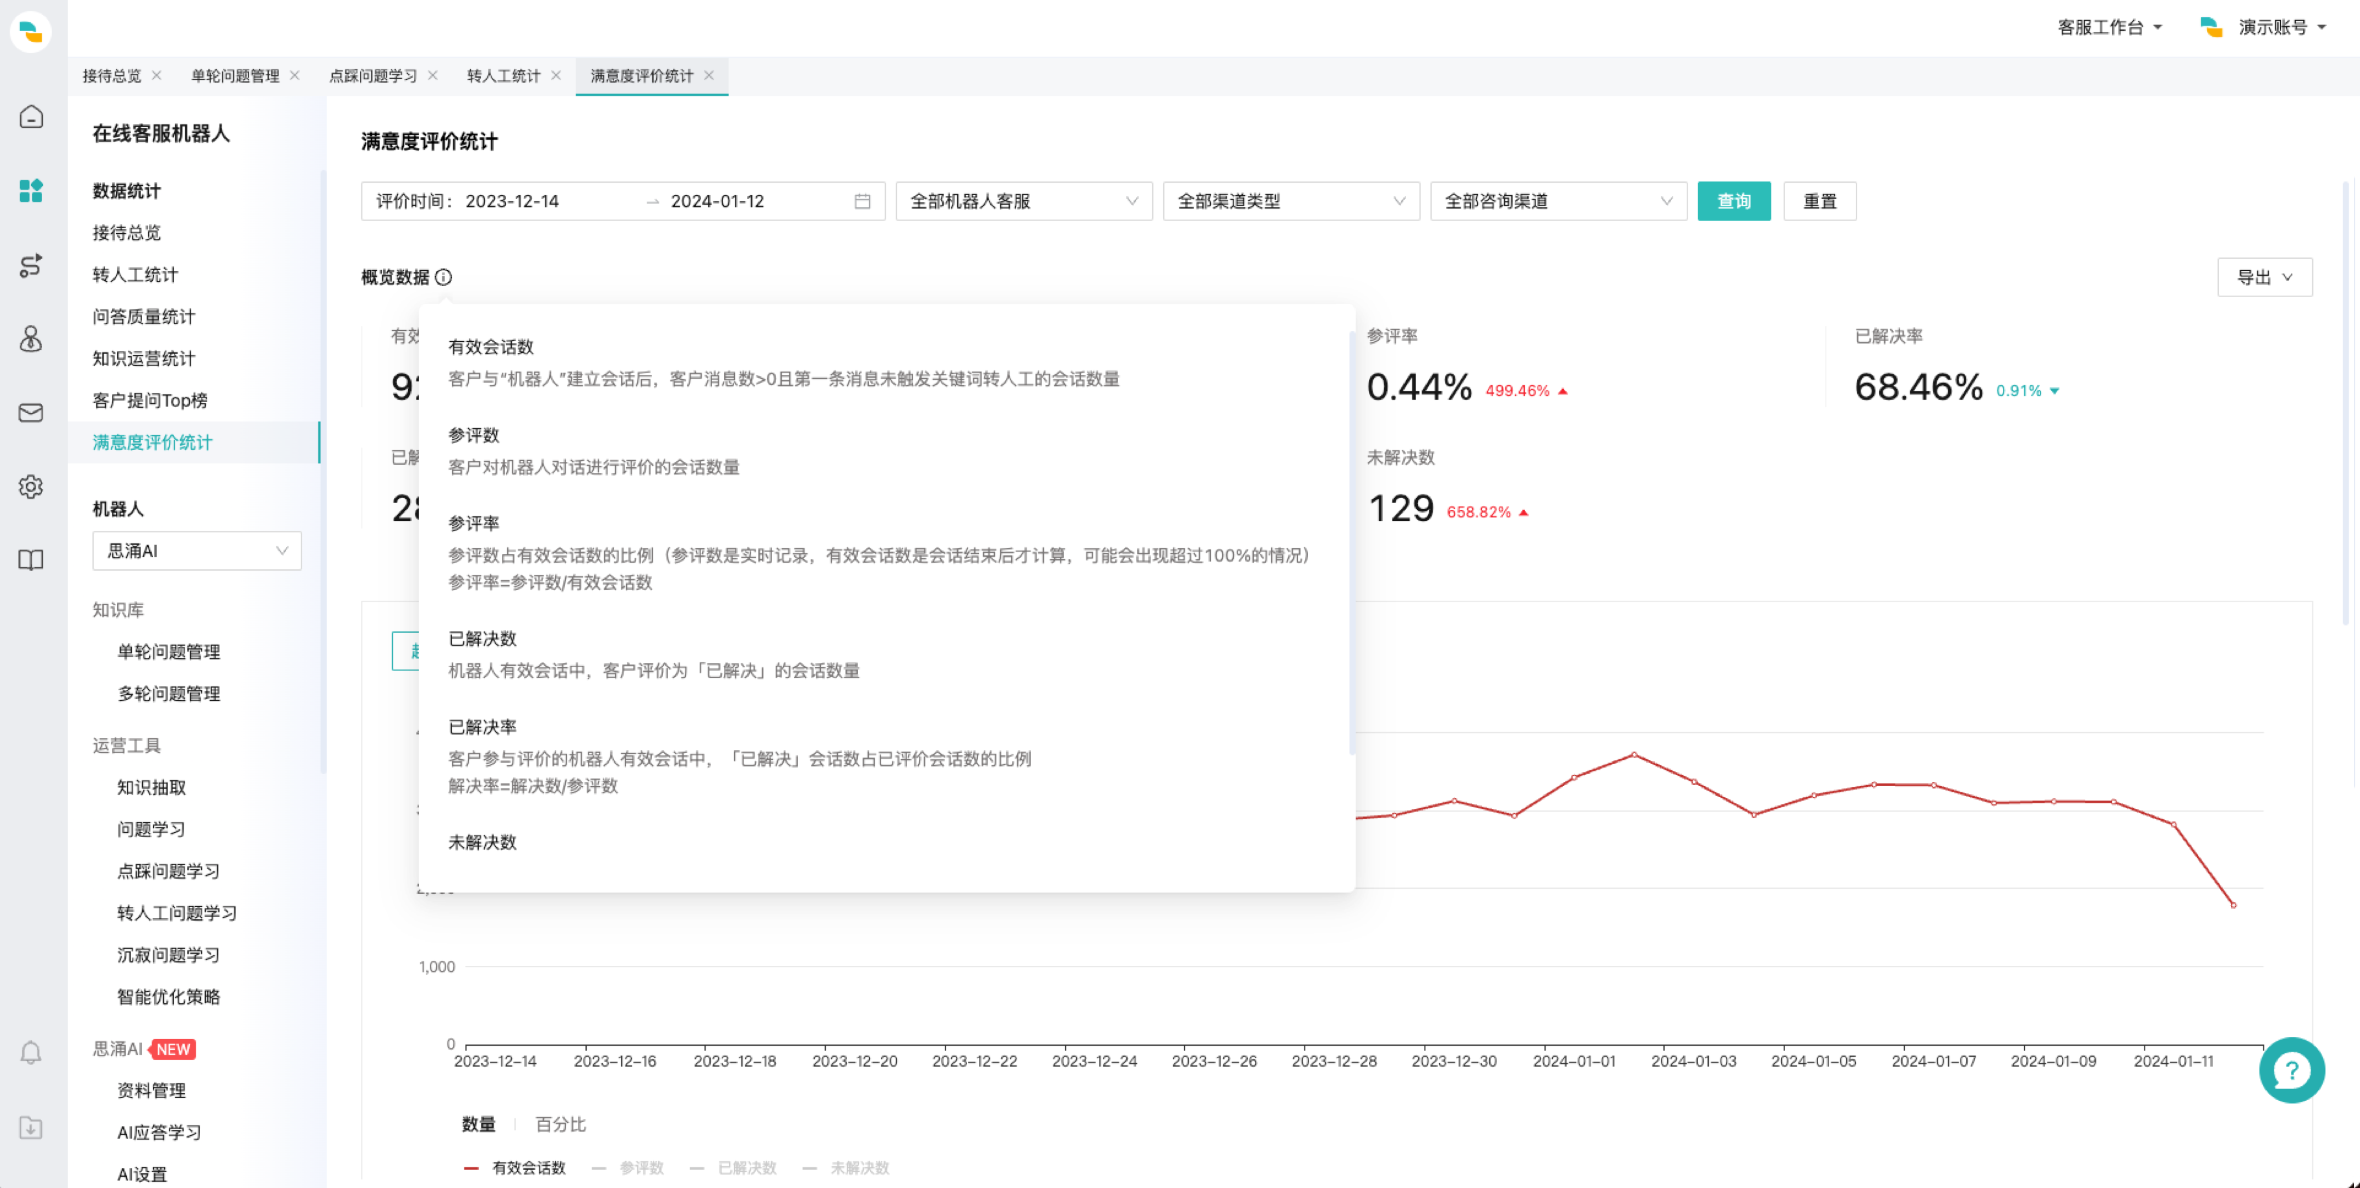Image resolution: width=2360 pixels, height=1188 pixels.
Task: Open the notification bell icon
Action: coord(31,1053)
